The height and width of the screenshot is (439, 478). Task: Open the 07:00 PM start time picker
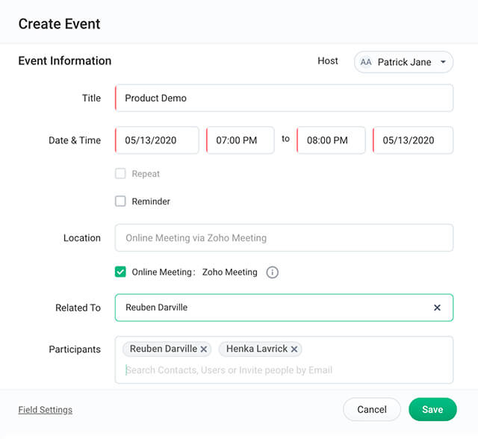pyautogui.click(x=240, y=140)
